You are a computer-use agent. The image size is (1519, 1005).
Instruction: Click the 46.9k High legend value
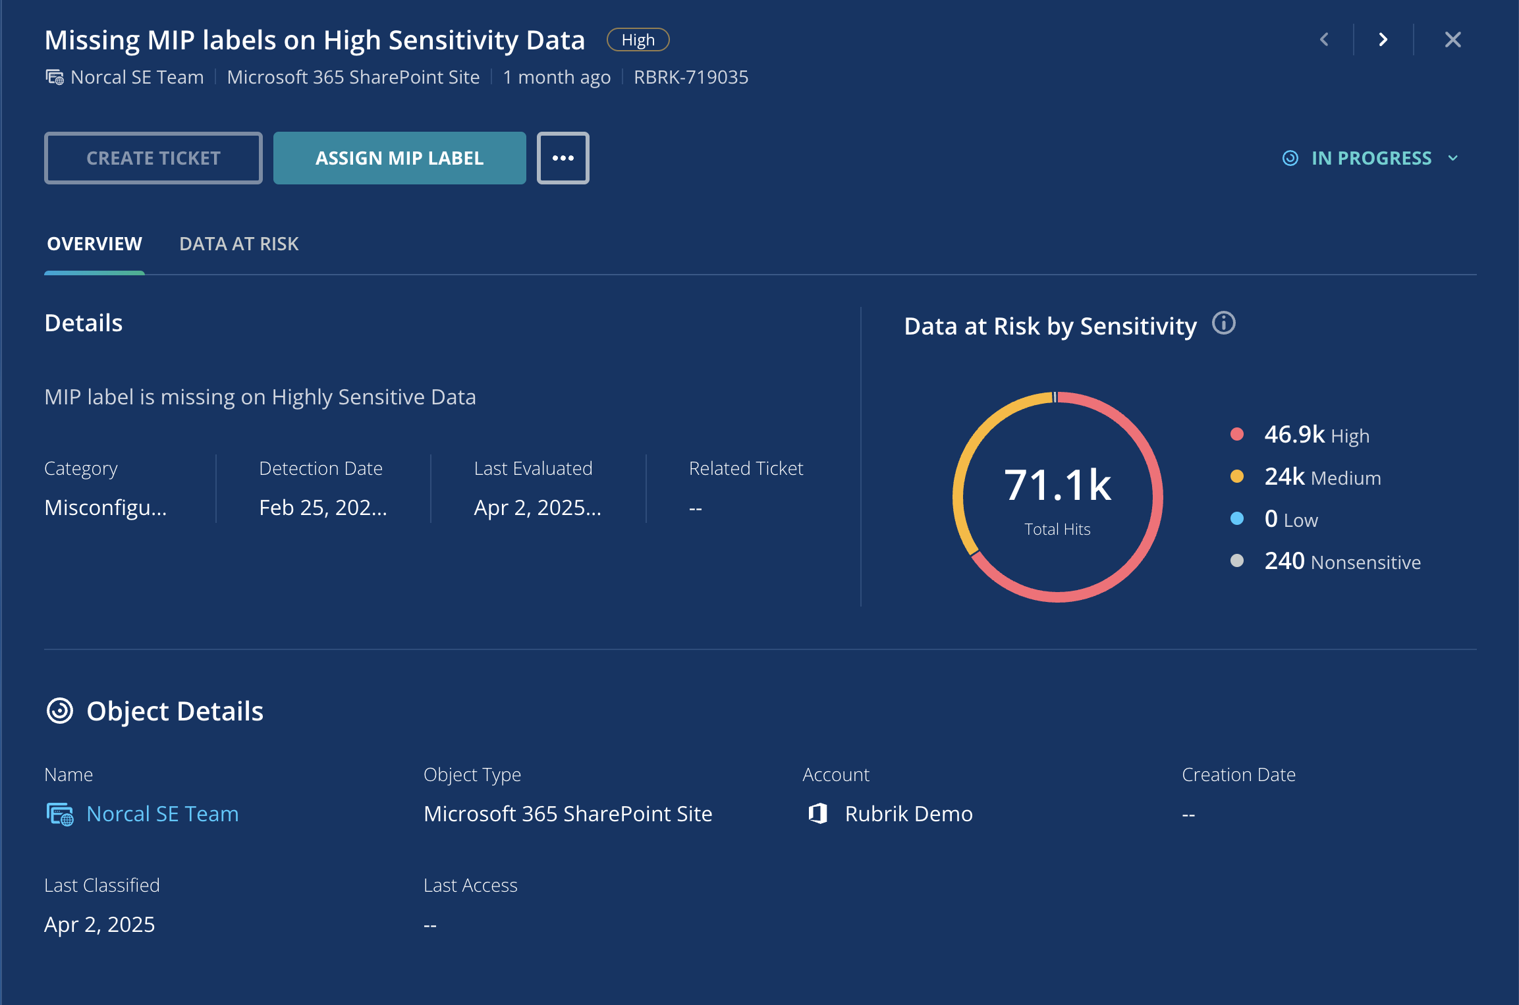click(1294, 434)
